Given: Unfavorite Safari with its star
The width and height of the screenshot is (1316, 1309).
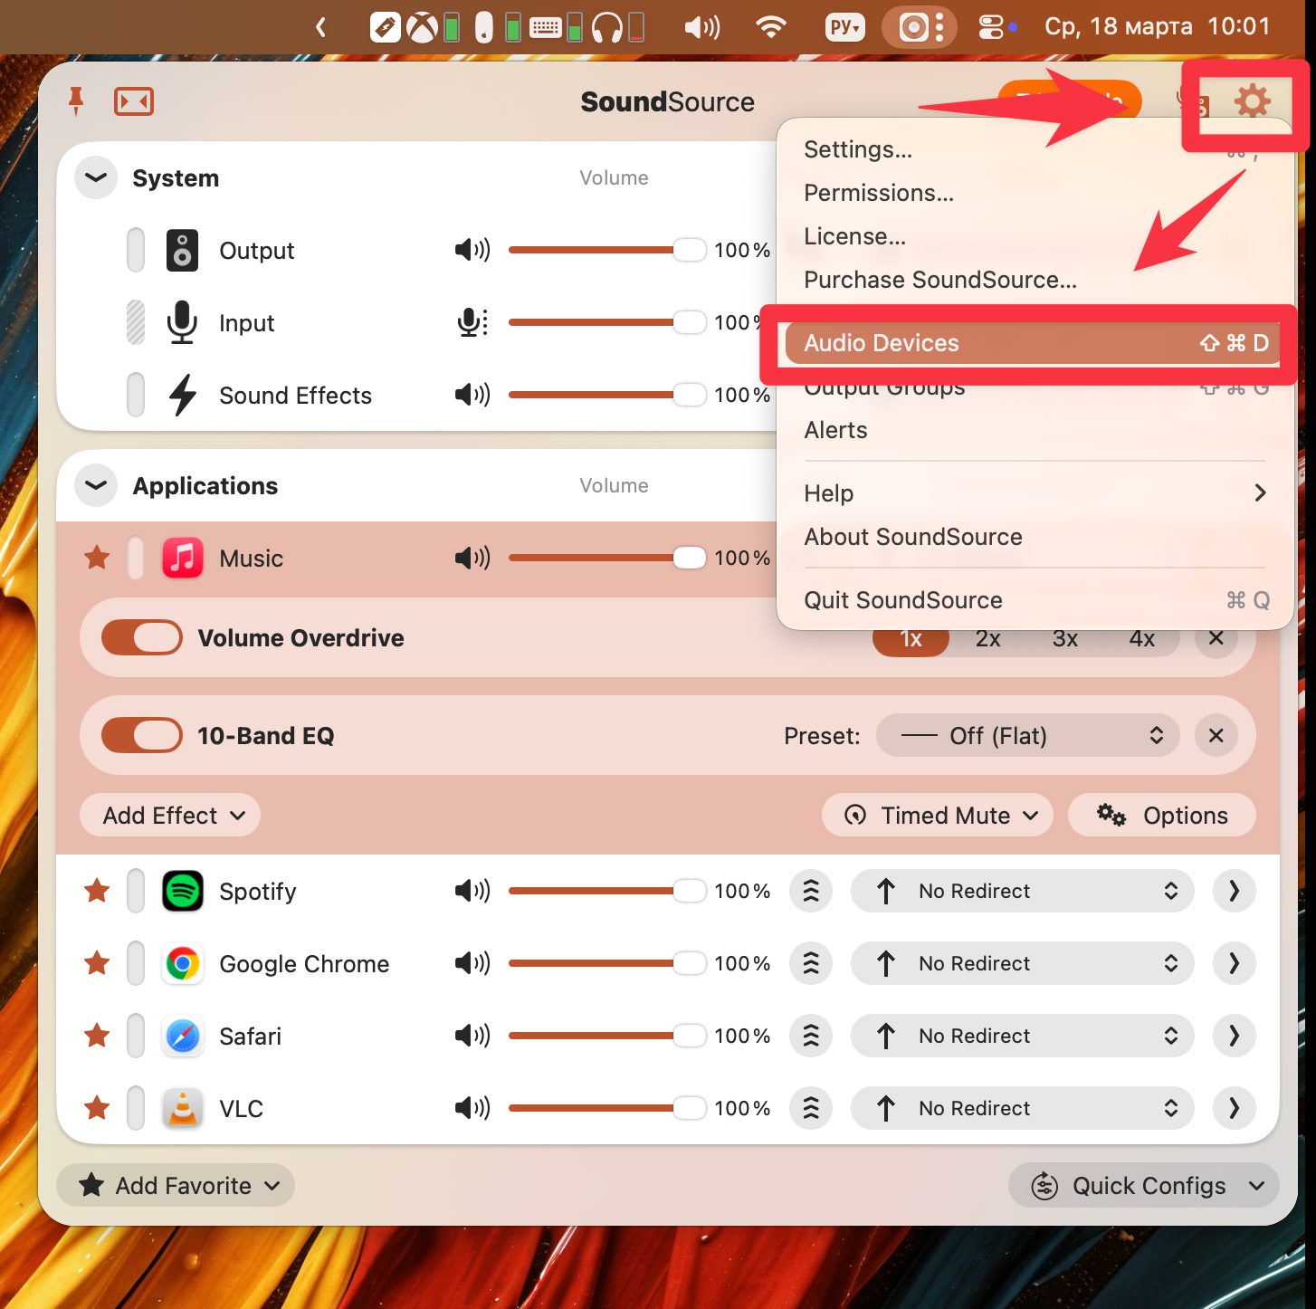Looking at the screenshot, I should [x=97, y=1036].
